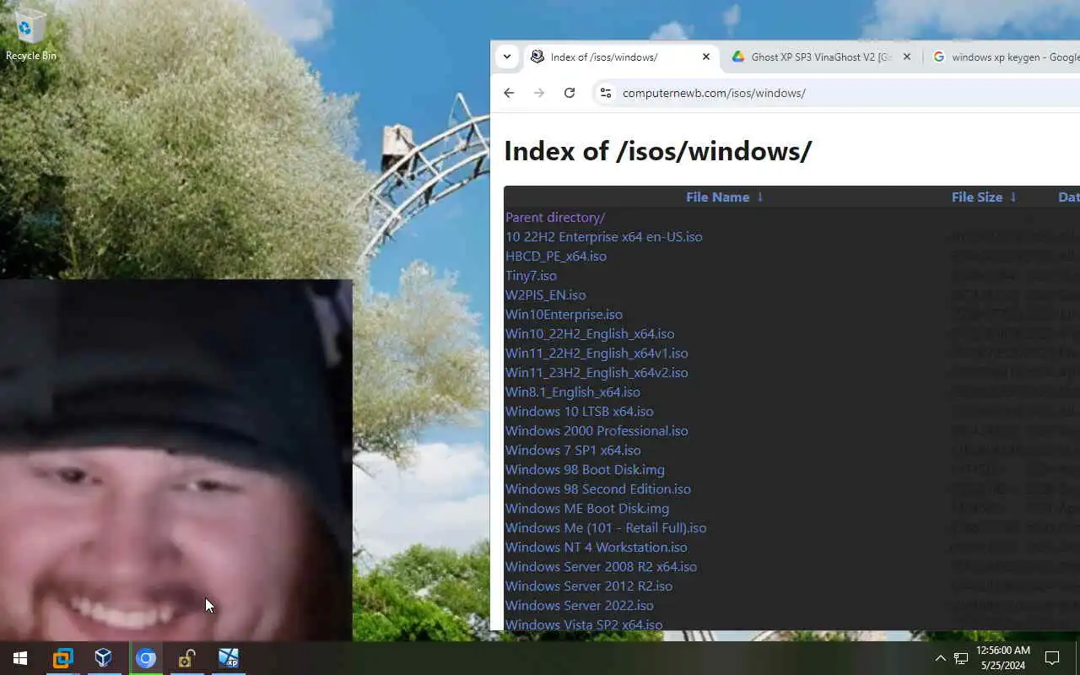Go forward in the browser
This screenshot has height=675, width=1080.
[539, 93]
